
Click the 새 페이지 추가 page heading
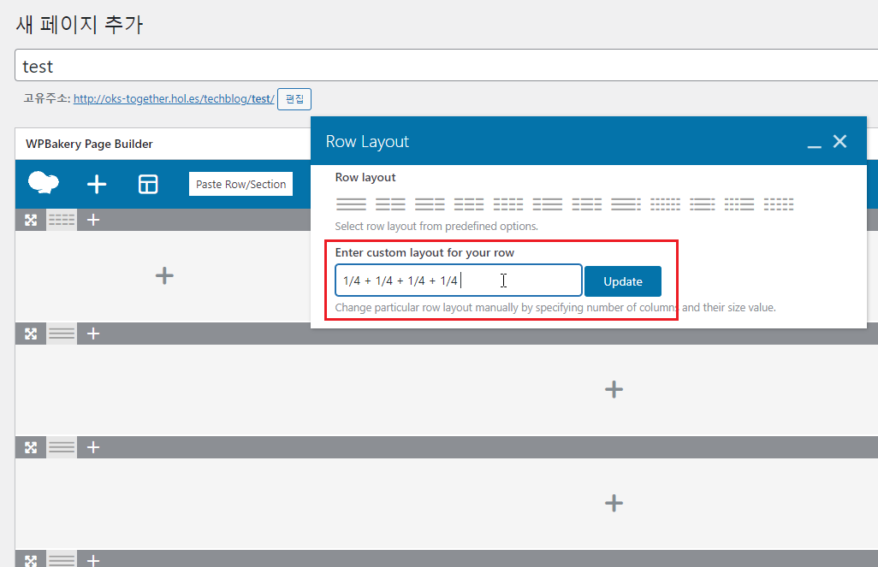coord(80,25)
